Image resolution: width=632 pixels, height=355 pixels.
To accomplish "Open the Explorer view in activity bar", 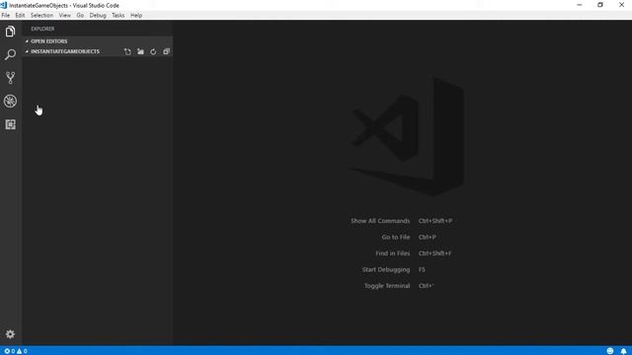I will pos(10,32).
